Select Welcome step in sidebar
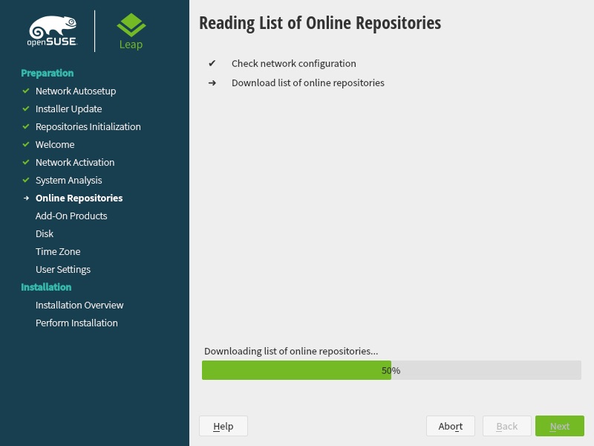594x446 pixels. [x=55, y=144]
